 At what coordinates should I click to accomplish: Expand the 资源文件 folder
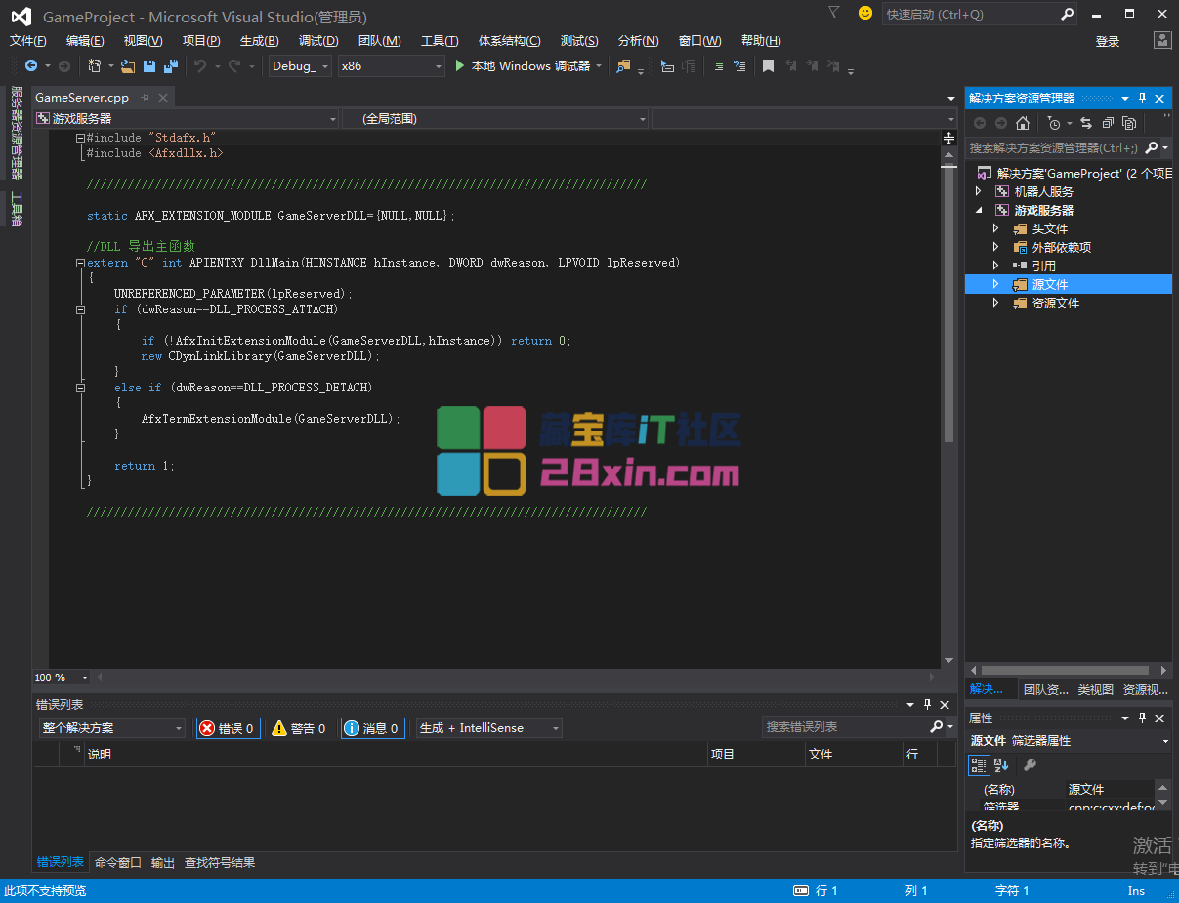tap(996, 303)
